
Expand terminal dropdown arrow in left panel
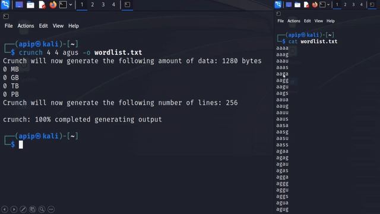[x=71, y=5]
